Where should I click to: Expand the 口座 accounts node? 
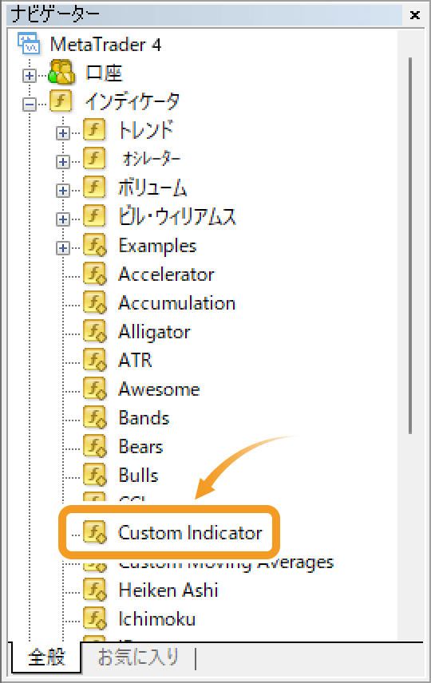30,76
